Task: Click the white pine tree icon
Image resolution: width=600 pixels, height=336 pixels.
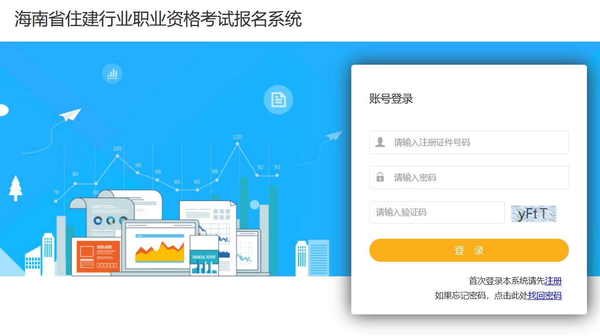Action: 15,188
